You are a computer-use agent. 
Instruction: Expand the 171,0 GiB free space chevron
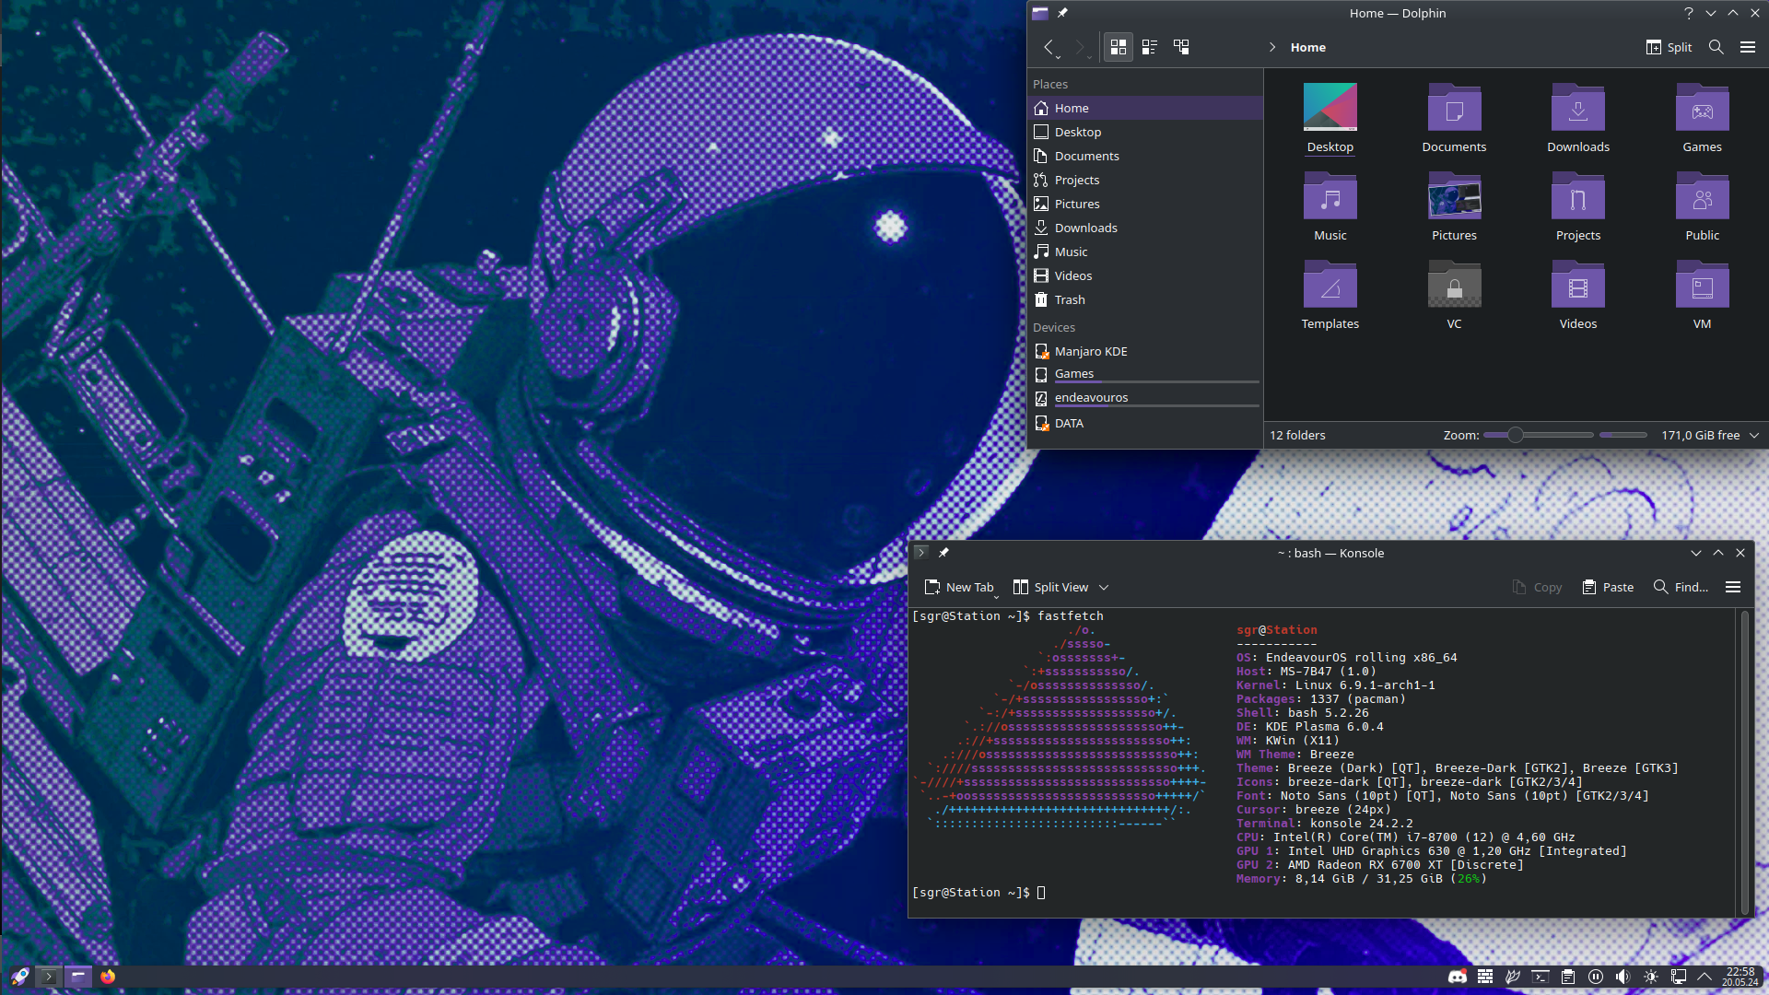point(1754,435)
